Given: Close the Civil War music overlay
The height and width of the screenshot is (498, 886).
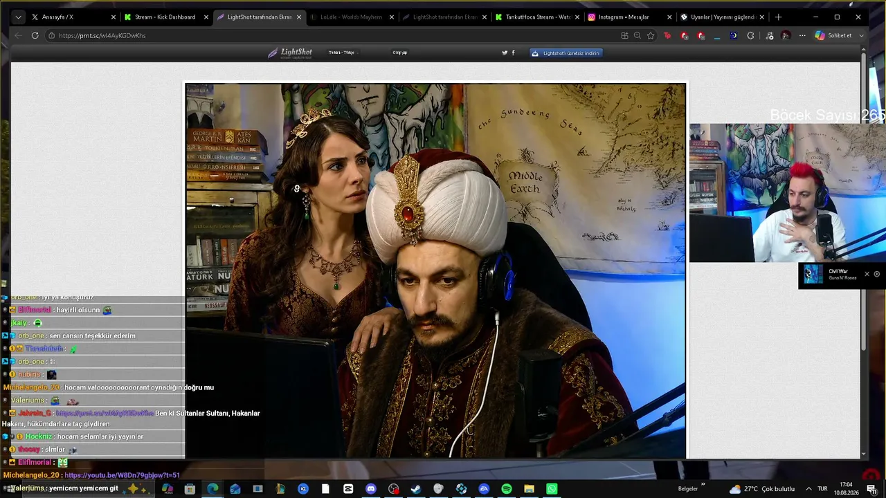Looking at the screenshot, I should click(x=867, y=274).
